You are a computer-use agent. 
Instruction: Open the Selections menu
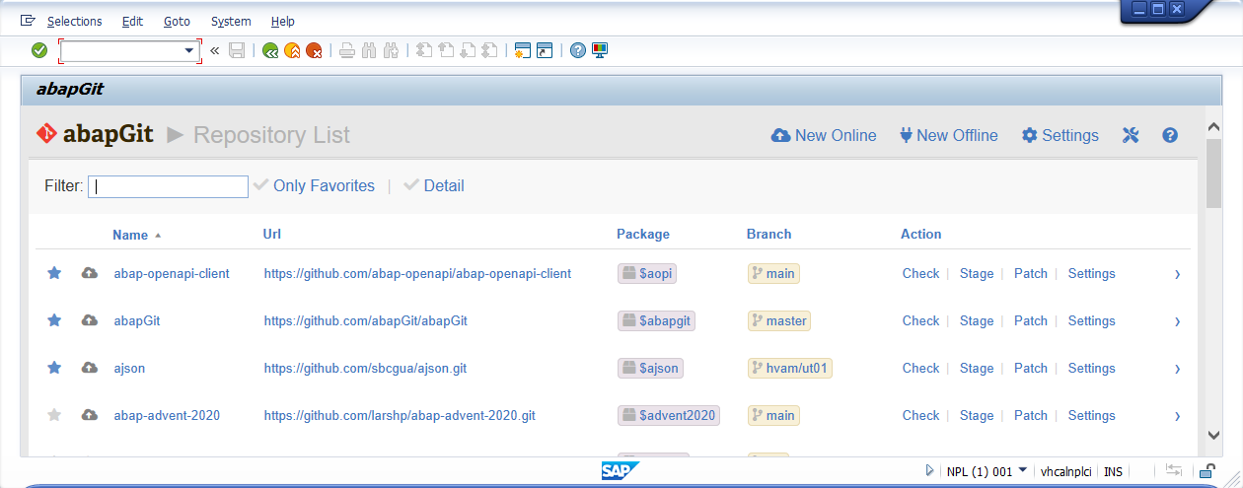(74, 21)
